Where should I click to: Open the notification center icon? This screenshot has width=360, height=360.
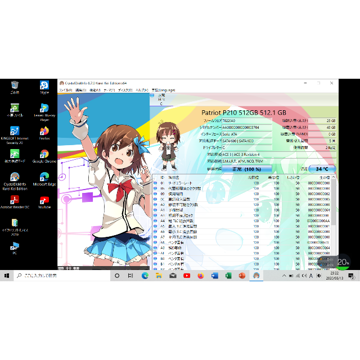point(352,276)
